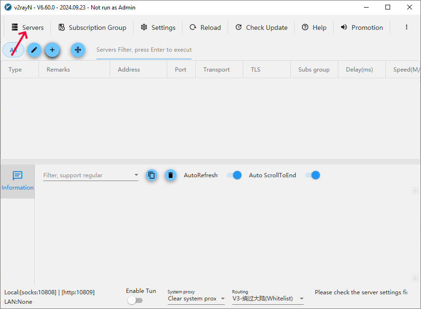Click the auto column width icon
The width and height of the screenshot is (421, 309).
(78, 50)
